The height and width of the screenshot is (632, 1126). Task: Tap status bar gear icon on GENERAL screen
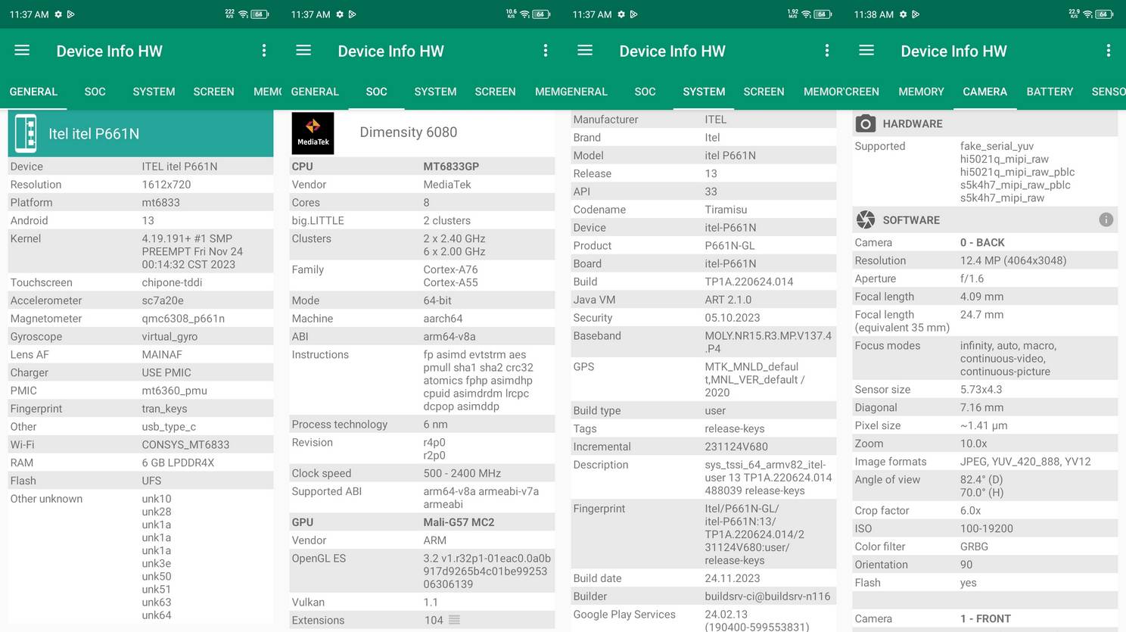pyautogui.click(x=58, y=14)
